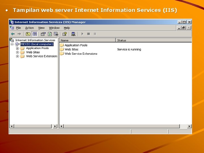Open the File menu
This screenshot has width=204, height=153.
(18, 28)
